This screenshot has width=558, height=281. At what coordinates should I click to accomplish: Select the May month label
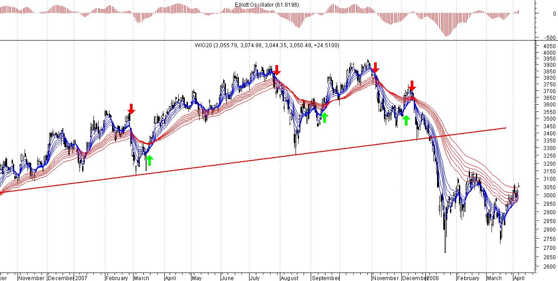click(x=197, y=278)
